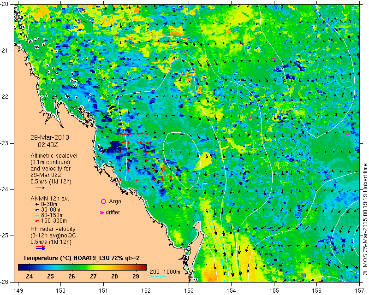Click the 'Argo' legend label

click(x=115, y=201)
